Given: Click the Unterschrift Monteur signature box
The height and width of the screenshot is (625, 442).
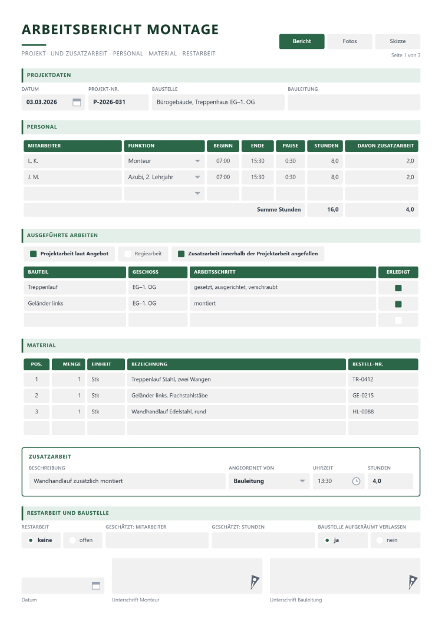Looking at the screenshot, I should (187, 576).
